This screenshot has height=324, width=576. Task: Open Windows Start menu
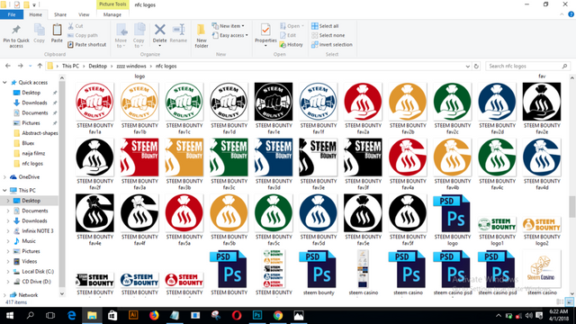(10, 316)
